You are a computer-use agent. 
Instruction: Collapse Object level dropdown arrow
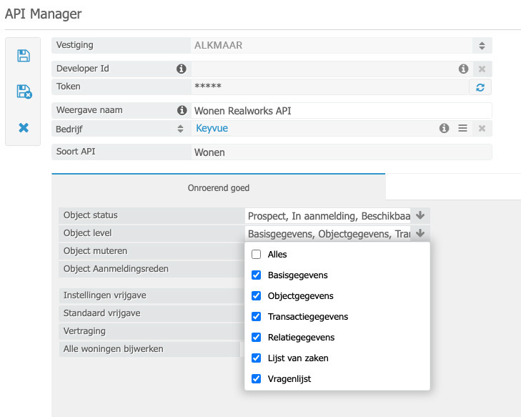(x=420, y=233)
